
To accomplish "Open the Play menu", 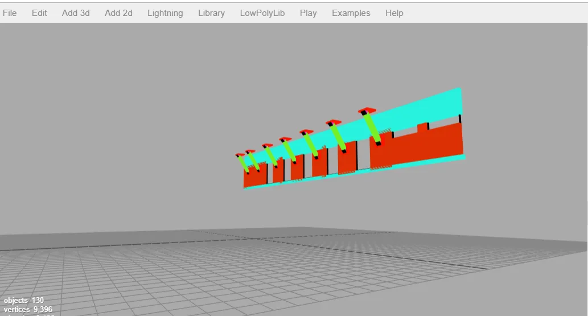I will [309, 13].
